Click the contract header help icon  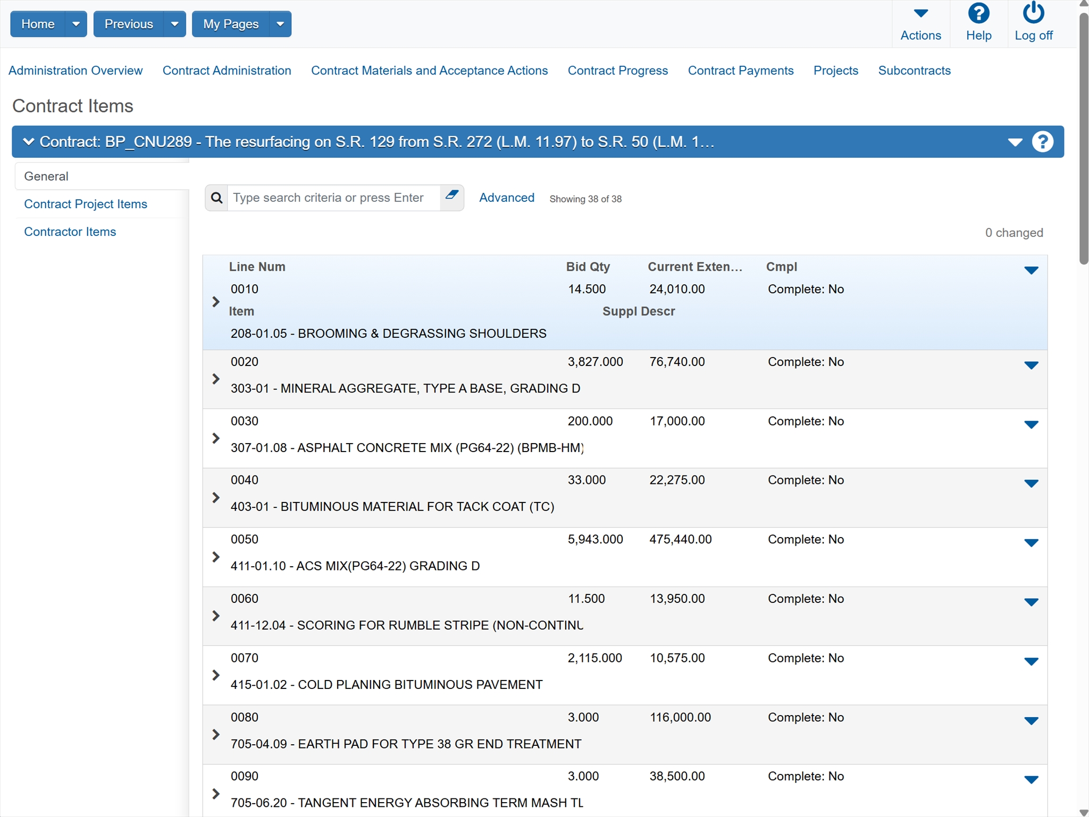tap(1042, 142)
